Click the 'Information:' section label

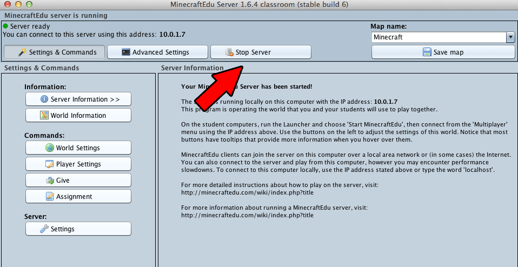coord(45,87)
